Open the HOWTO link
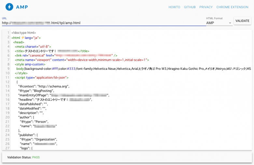 coord(174,7)
